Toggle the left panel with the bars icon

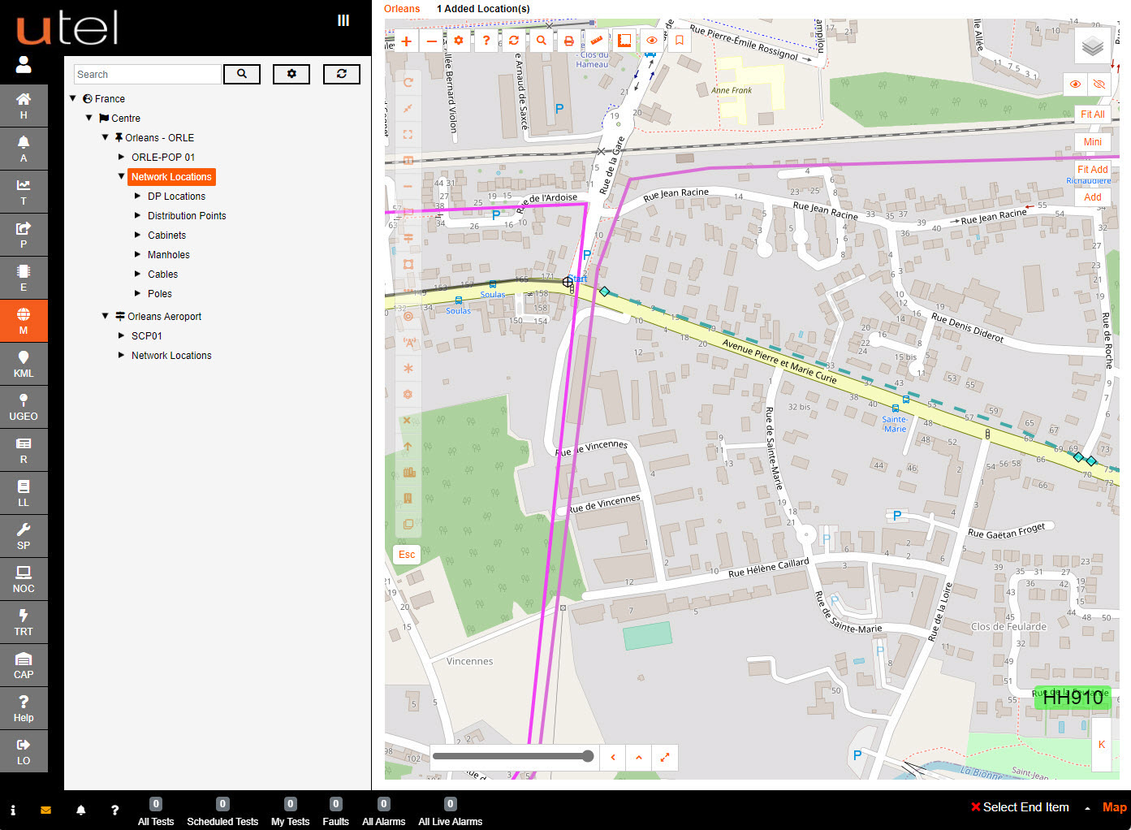343,20
